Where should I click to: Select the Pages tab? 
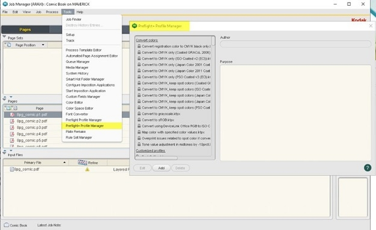click(25, 29)
